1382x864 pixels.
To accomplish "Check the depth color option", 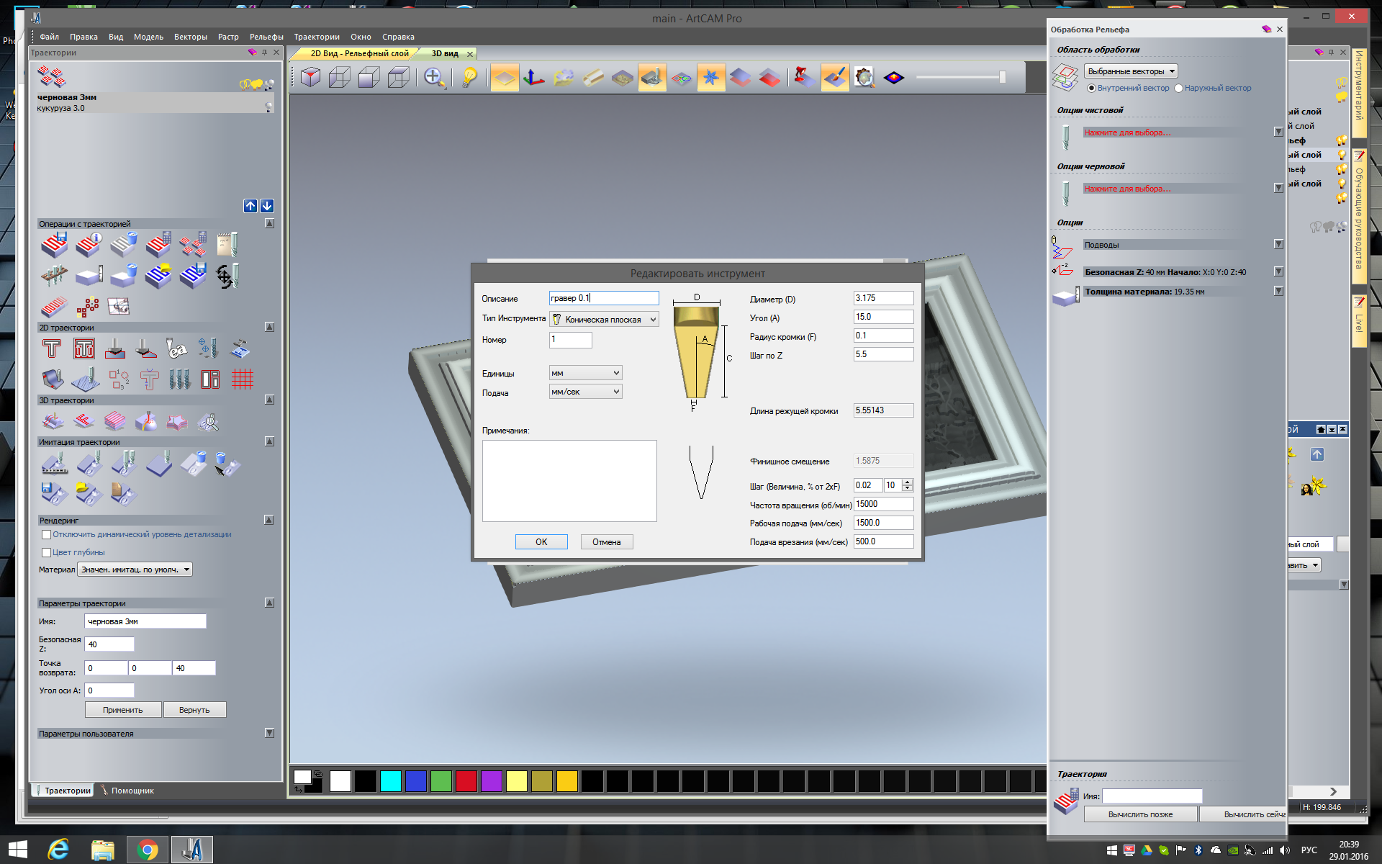I will point(47,553).
